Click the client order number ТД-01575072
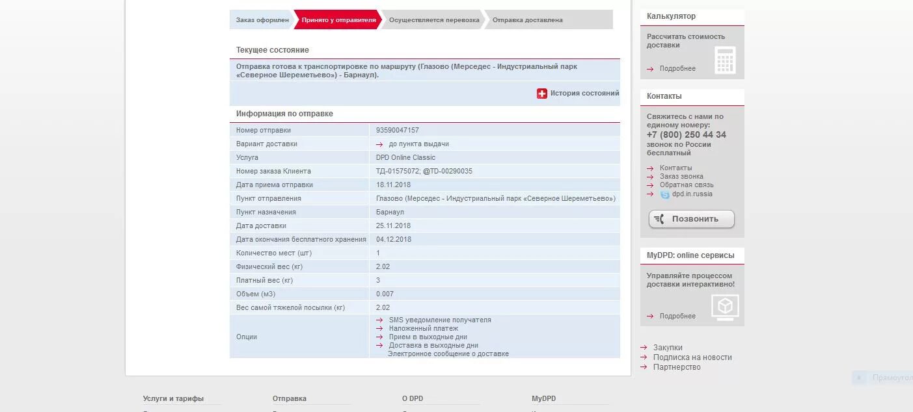The image size is (913, 412). [x=398, y=172]
